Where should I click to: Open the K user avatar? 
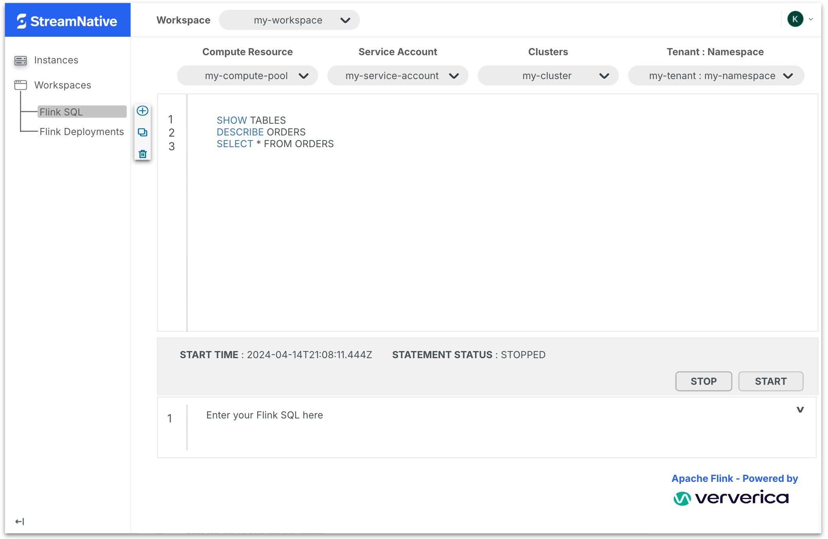tap(795, 19)
